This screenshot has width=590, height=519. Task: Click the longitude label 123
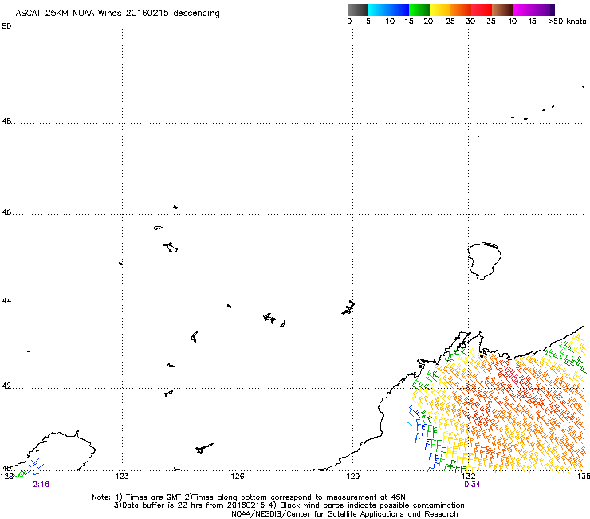(x=122, y=477)
